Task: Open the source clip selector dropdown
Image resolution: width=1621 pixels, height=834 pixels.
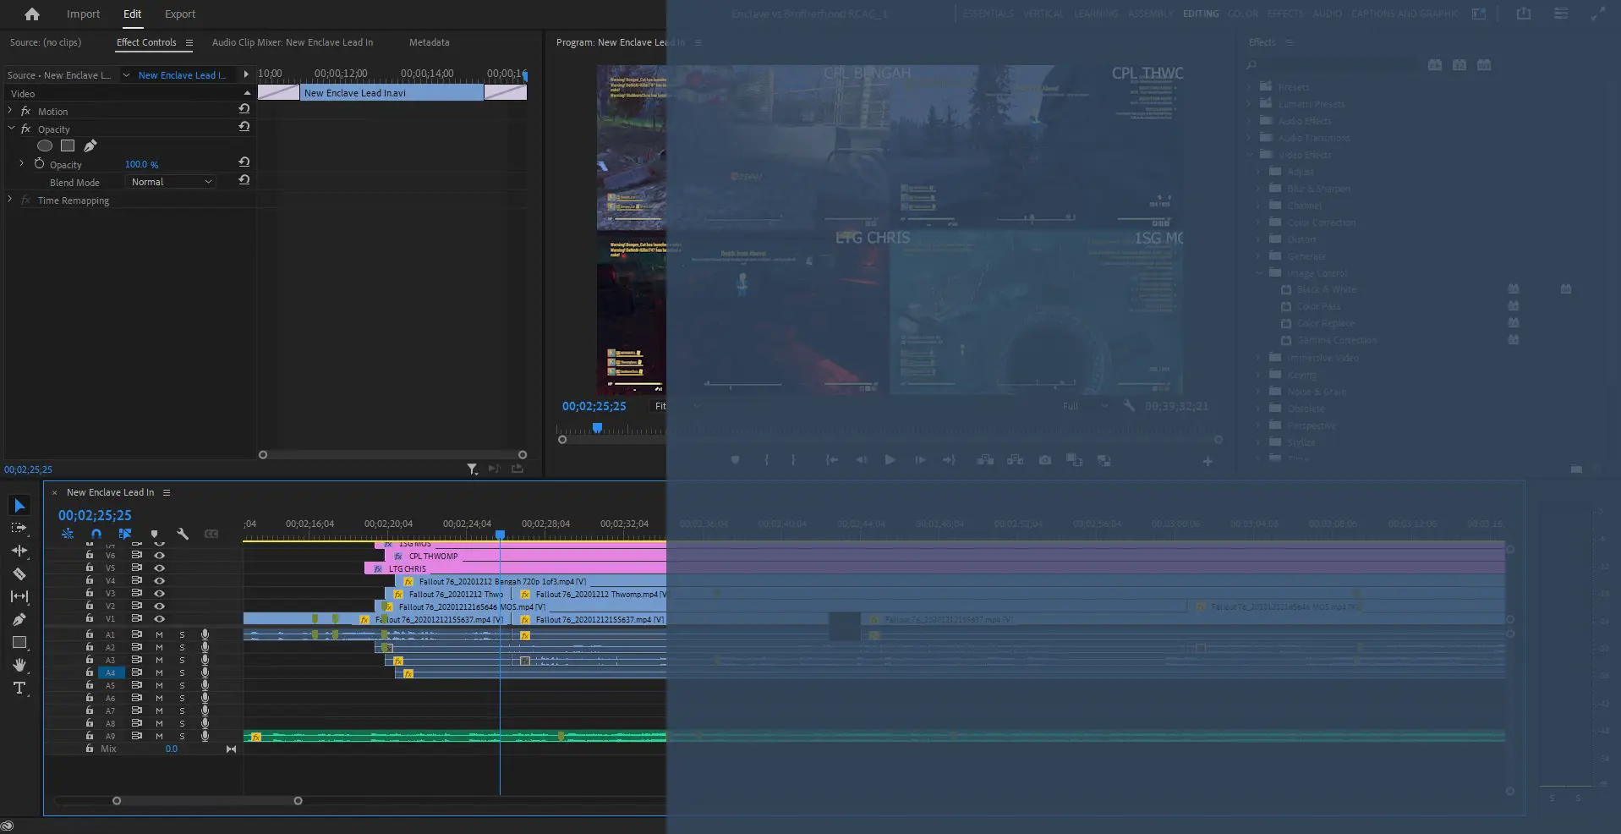Action: pos(126,75)
